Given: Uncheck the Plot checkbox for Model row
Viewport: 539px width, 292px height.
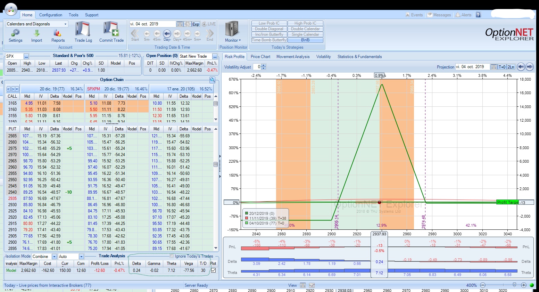Looking at the screenshot, I should pos(213,270).
